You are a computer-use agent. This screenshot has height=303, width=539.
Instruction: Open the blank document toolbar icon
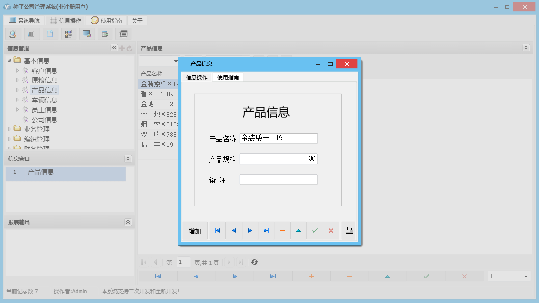pyautogui.click(x=49, y=33)
